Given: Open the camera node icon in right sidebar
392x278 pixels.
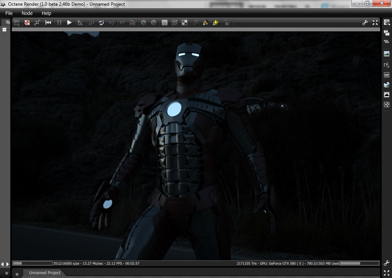Looking at the screenshot, I should [x=387, y=65].
